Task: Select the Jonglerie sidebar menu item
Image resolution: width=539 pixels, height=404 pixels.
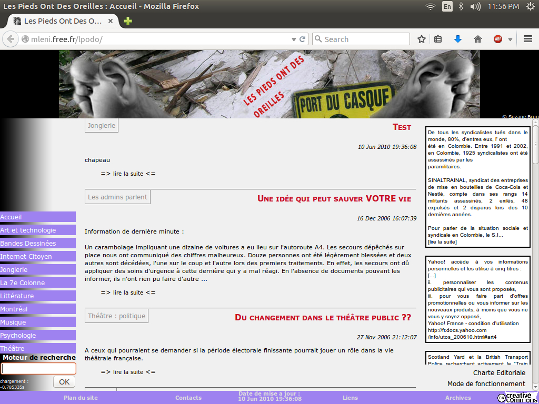Action: (38, 269)
